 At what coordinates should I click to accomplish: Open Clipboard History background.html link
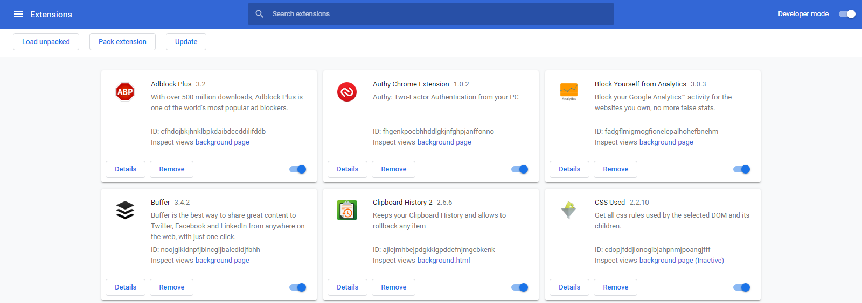444,261
